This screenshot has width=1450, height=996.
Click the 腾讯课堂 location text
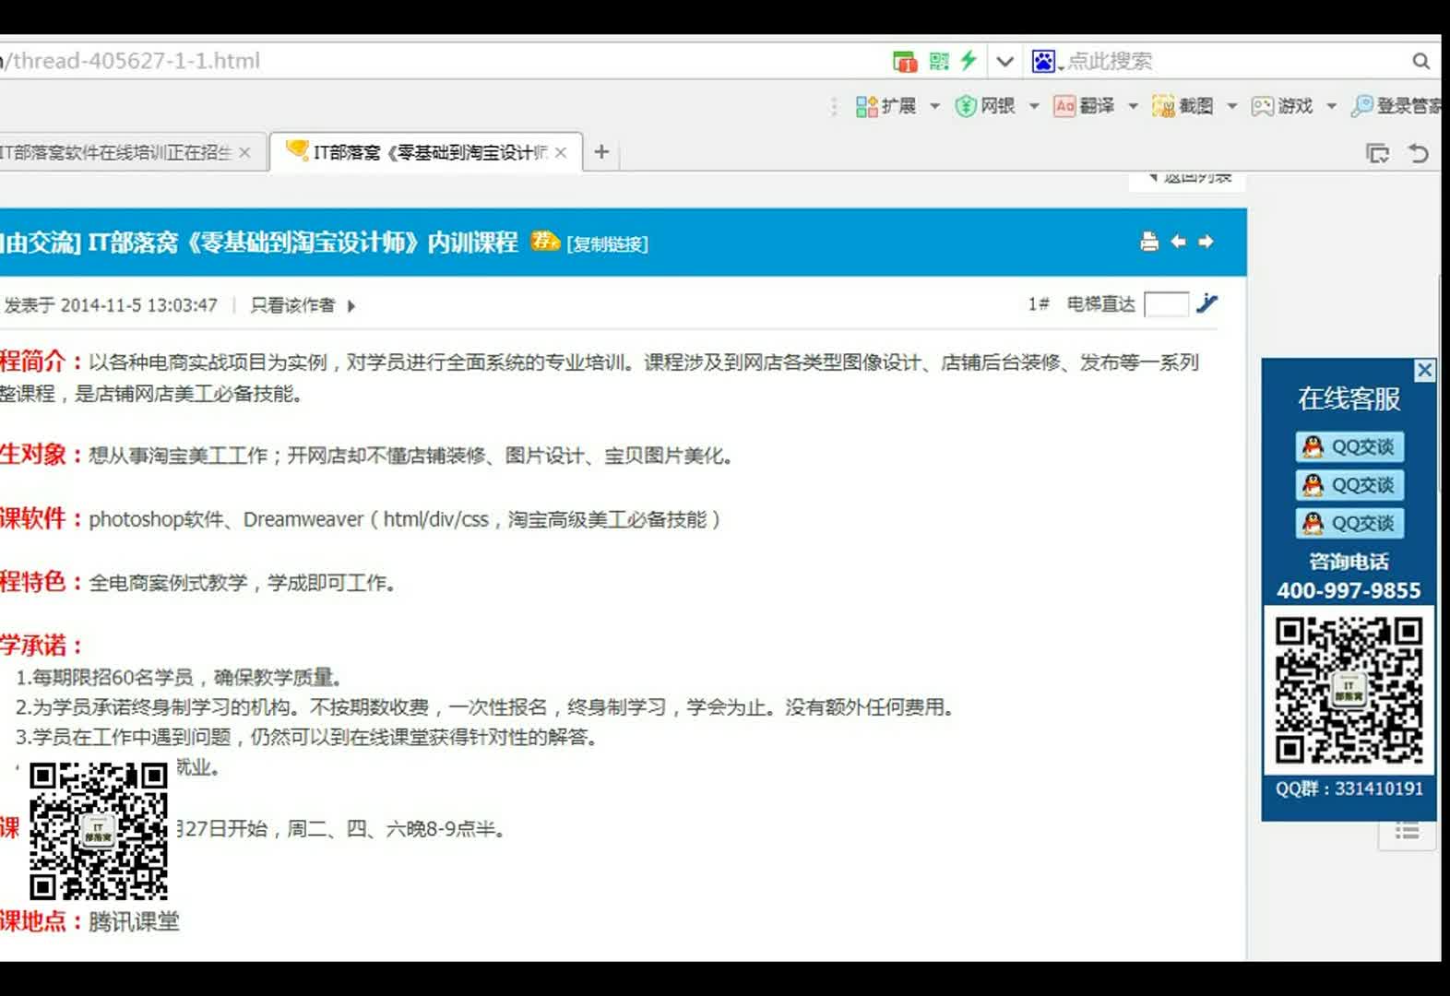click(x=134, y=921)
